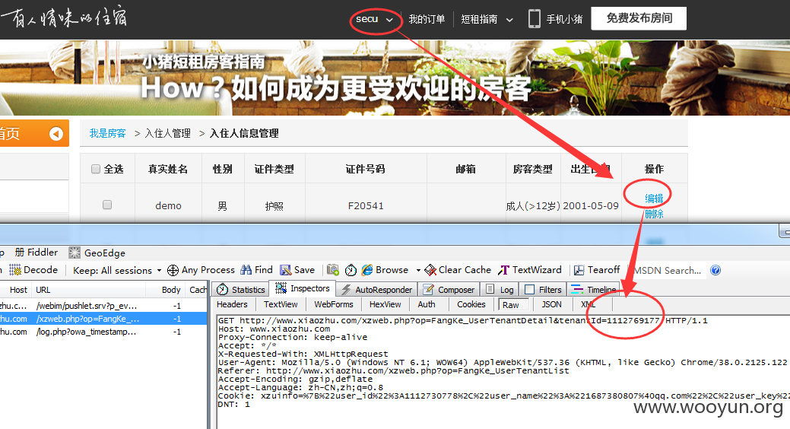Screen dimensions: 790x429
Task: Click the orange back arrow icon
Action: pos(56,134)
